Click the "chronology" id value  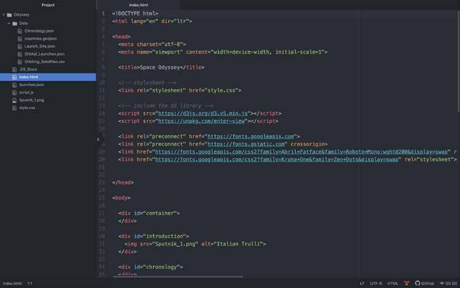point(161,267)
